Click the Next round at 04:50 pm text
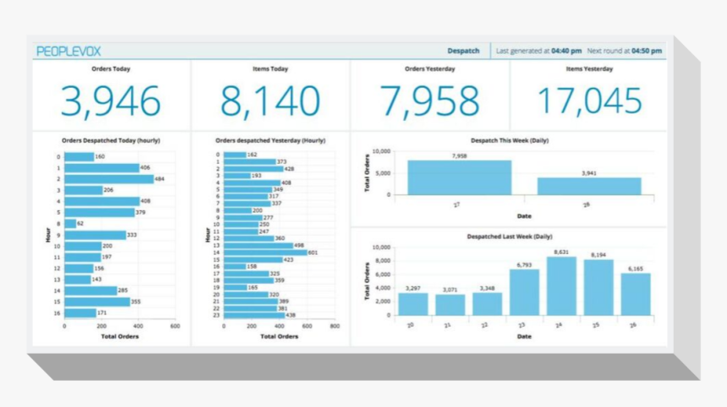This screenshot has height=407, width=727. [625, 51]
